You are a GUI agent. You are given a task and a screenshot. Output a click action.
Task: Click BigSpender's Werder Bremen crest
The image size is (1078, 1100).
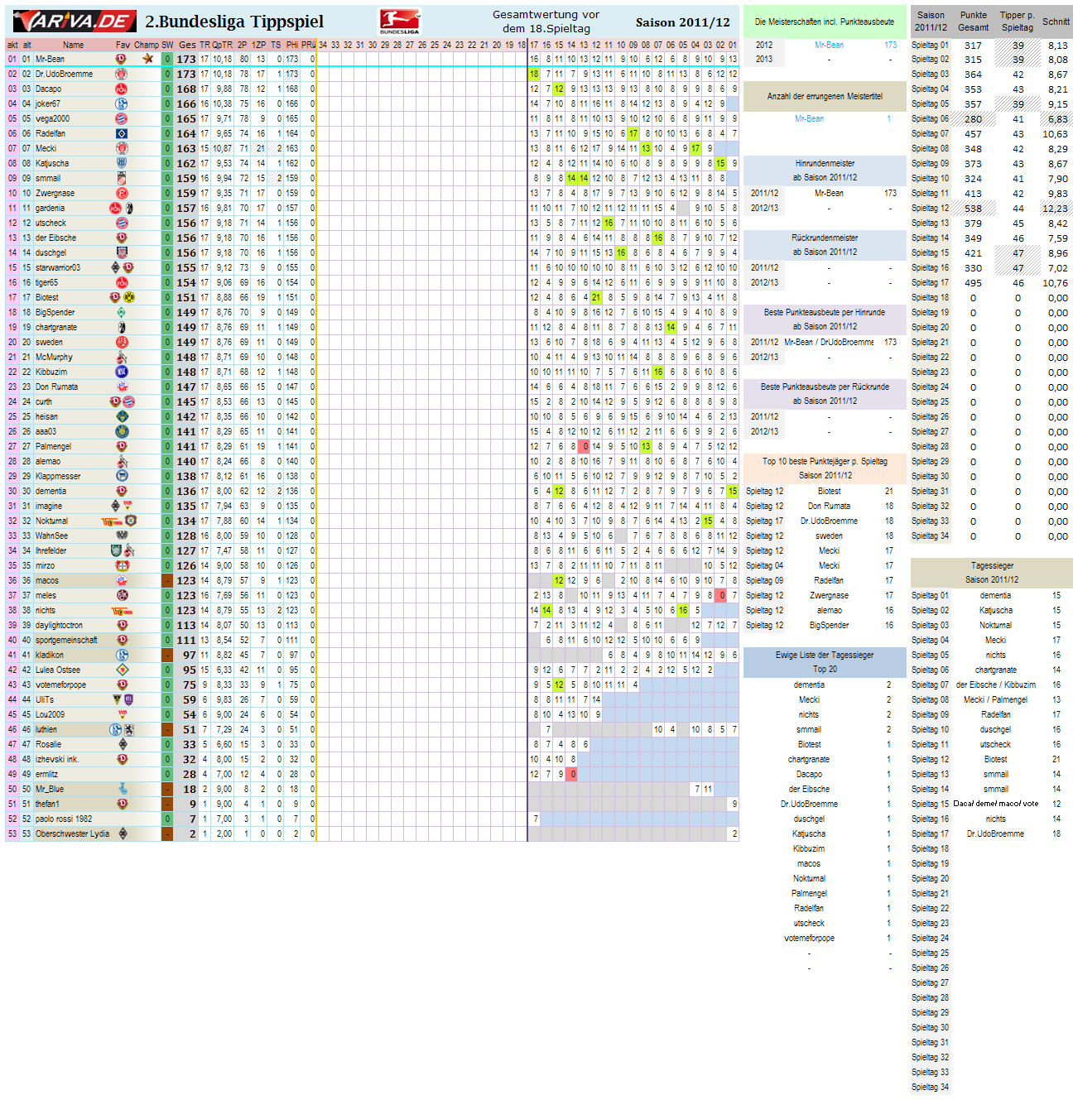click(x=122, y=312)
